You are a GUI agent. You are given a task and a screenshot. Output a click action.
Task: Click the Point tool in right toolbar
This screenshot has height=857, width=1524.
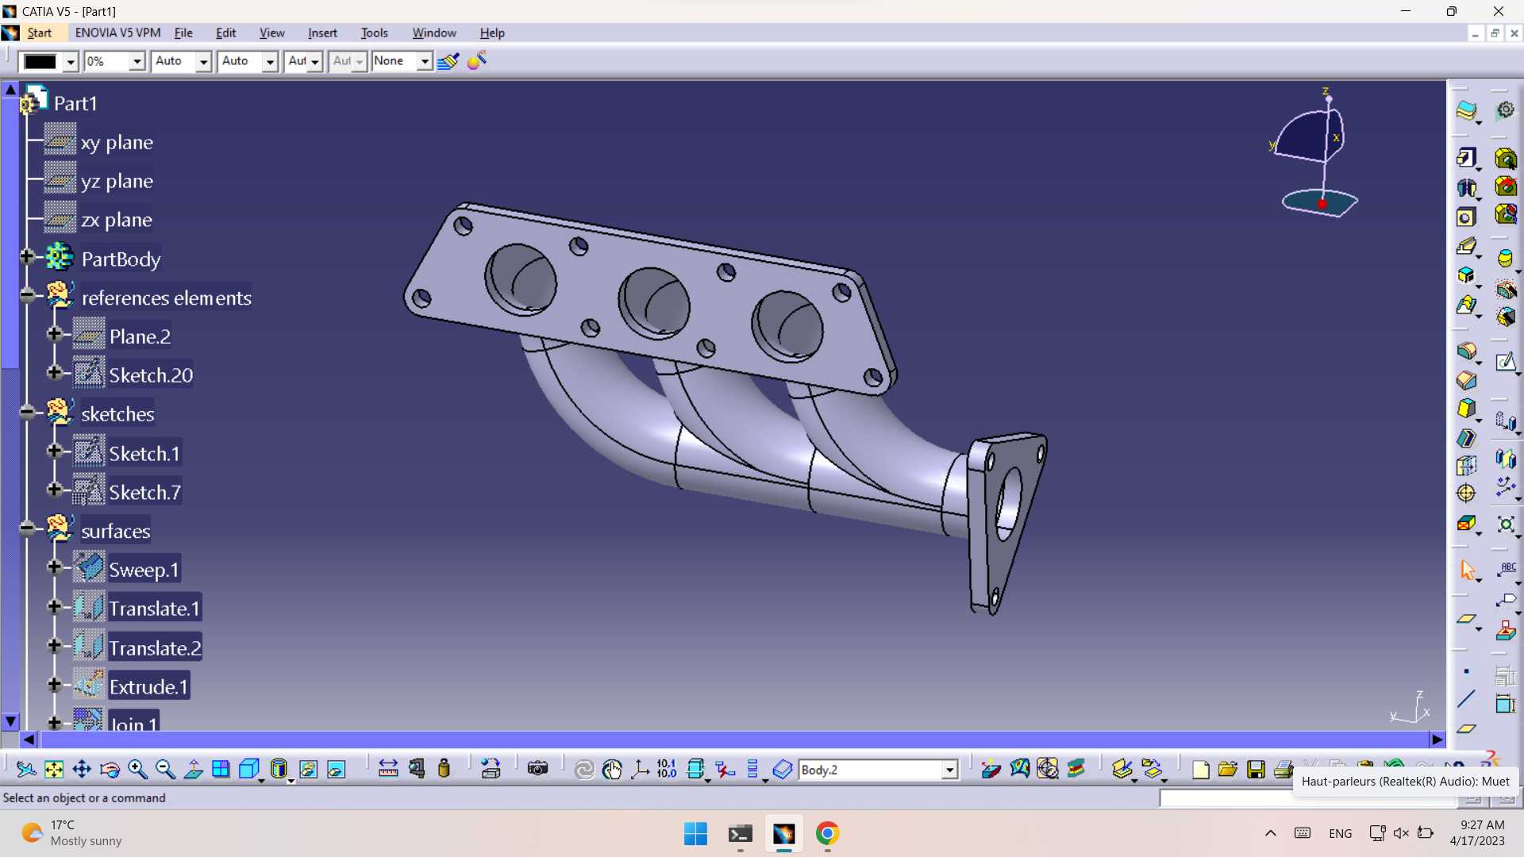(x=1466, y=671)
